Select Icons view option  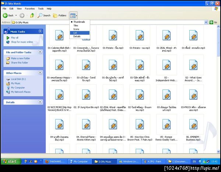pyautogui.click(x=80, y=29)
